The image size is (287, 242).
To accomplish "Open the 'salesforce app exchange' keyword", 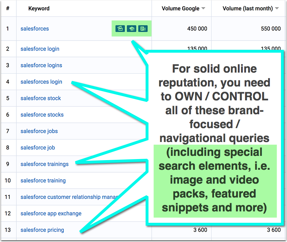I will pyautogui.click(x=51, y=214).
